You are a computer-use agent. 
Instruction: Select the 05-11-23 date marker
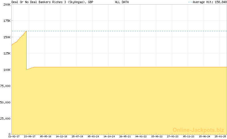(x=189, y=136)
